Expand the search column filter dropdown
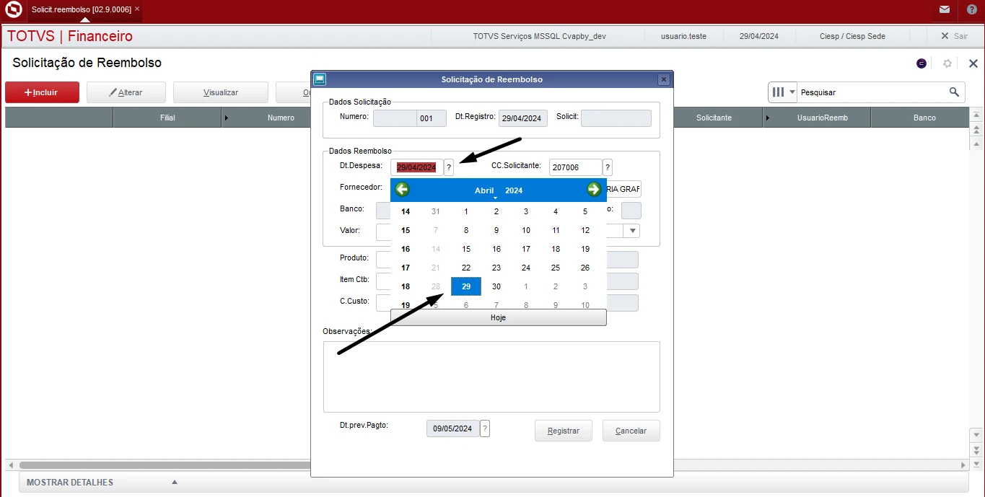The image size is (985, 497). (783, 92)
